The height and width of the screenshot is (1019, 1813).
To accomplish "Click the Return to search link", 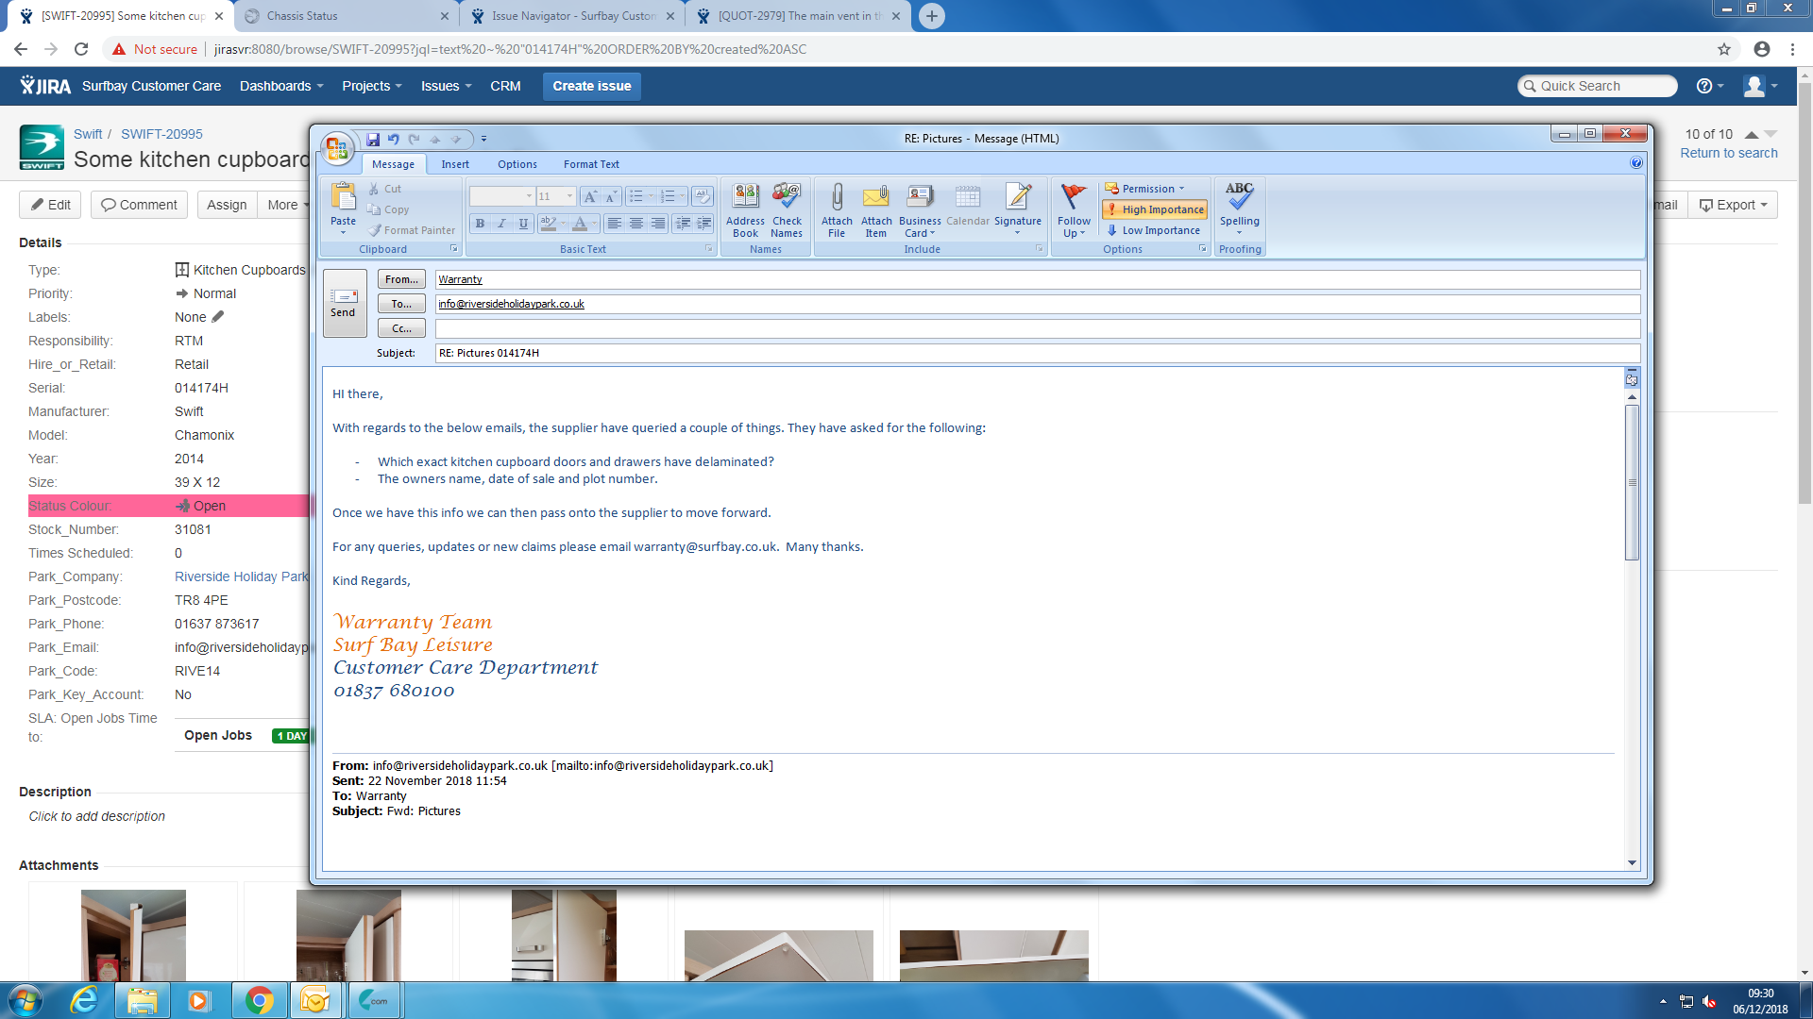I will click(x=1728, y=153).
